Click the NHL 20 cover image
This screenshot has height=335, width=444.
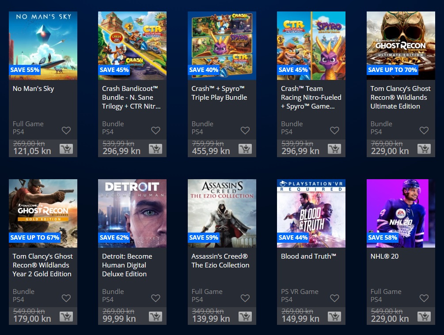(400, 207)
